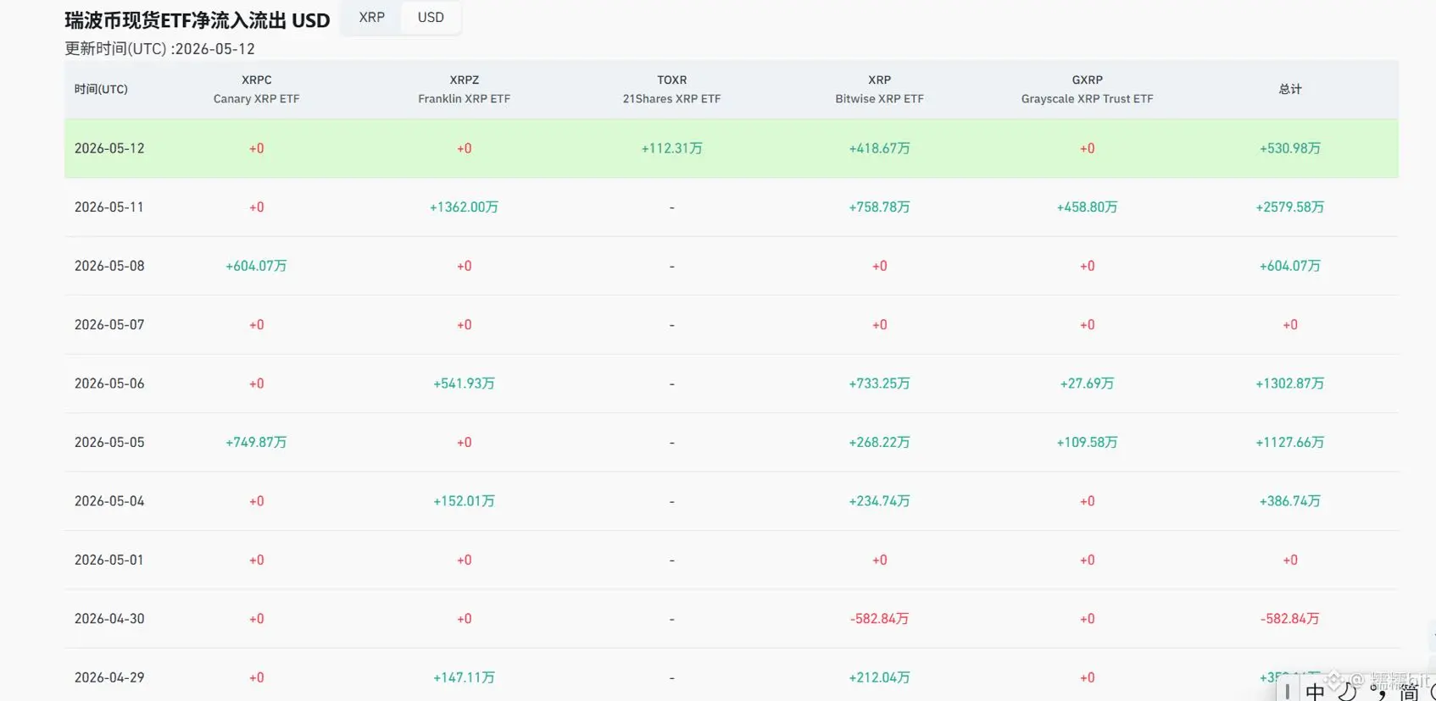Click the +733.25万 Bitwise value
This screenshot has width=1436, height=701.
point(879,384)
